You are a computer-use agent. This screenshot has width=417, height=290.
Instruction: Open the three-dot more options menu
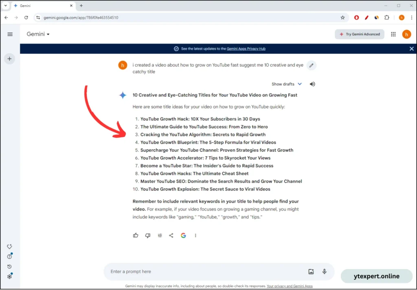tap(195, 235)
